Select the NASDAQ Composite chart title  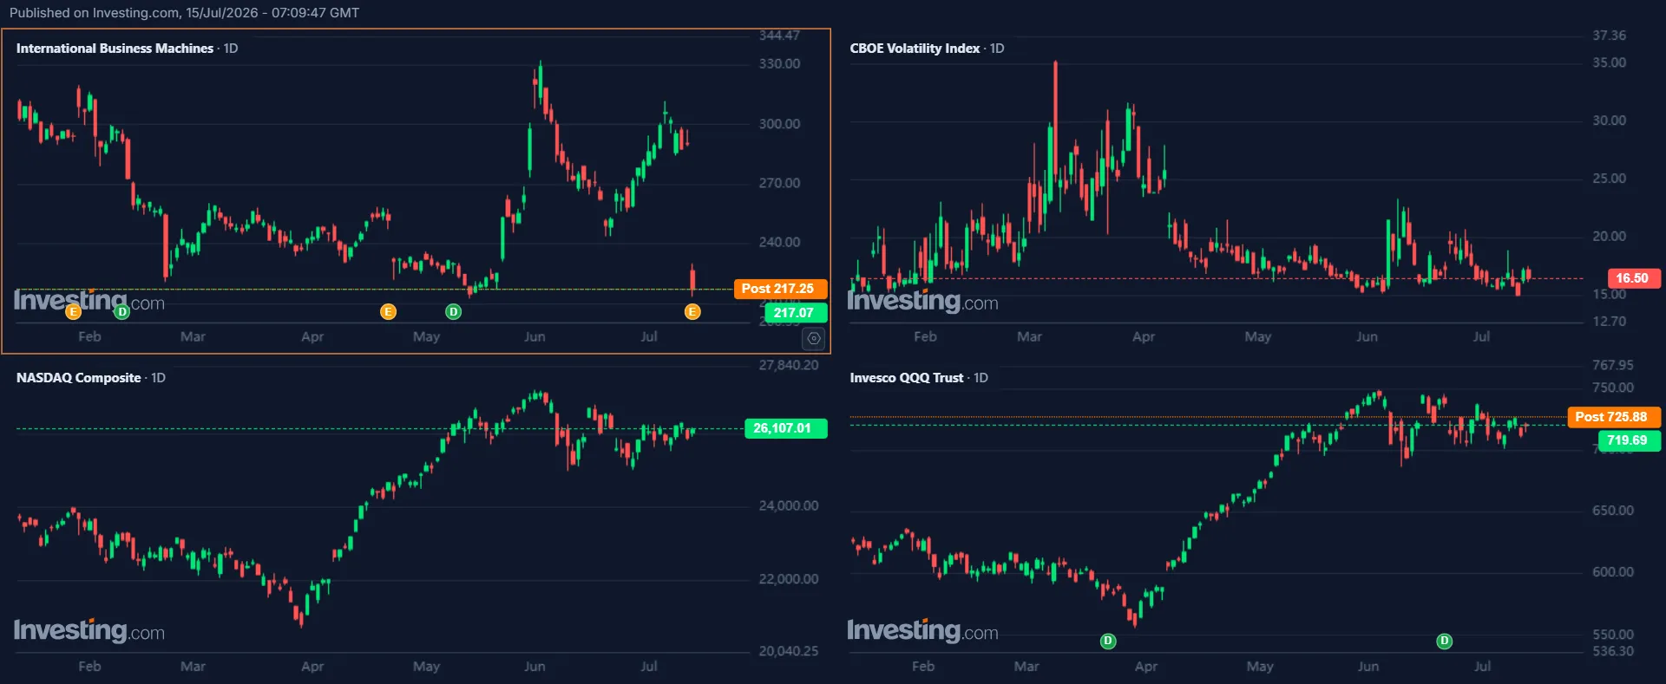(78, 378)
